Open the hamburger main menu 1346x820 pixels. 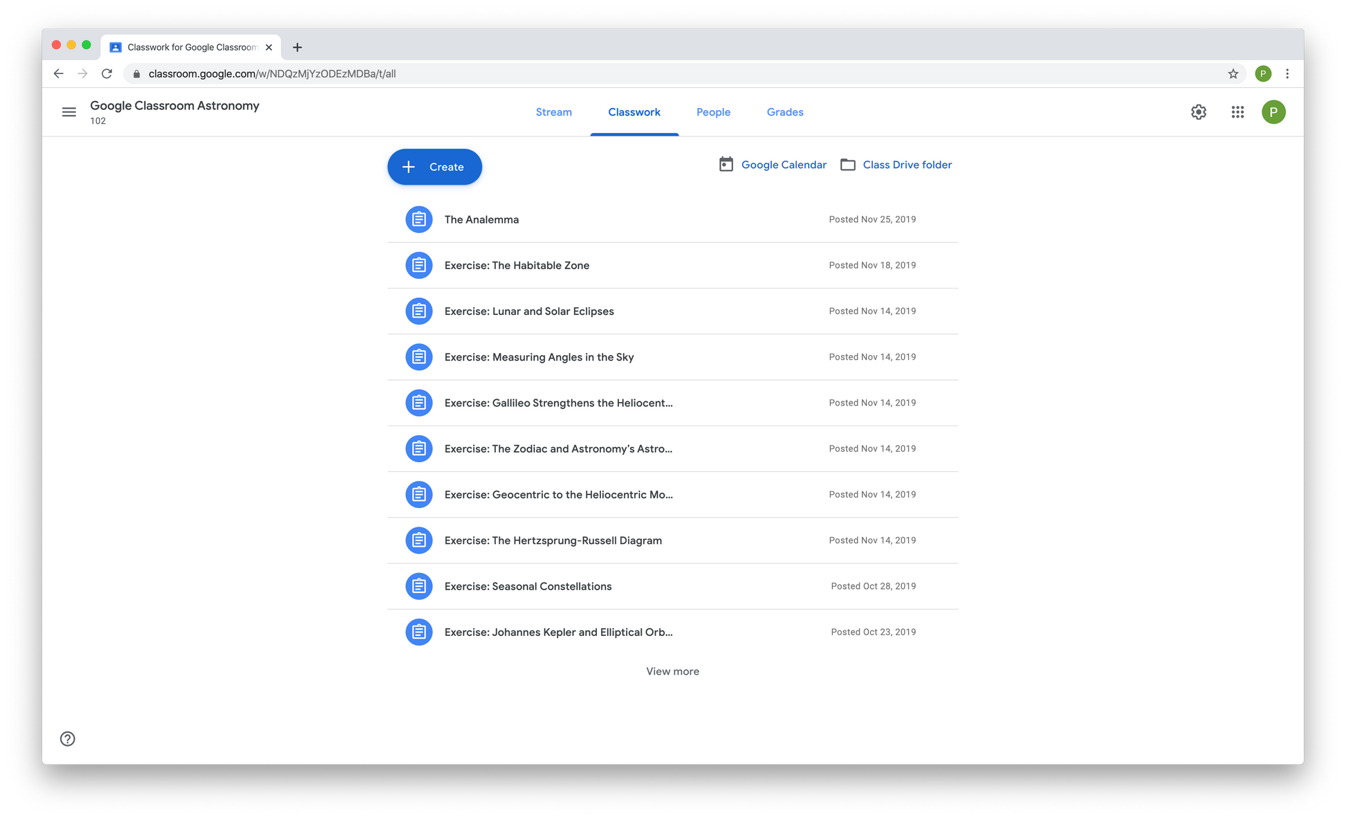pos(69,112)
